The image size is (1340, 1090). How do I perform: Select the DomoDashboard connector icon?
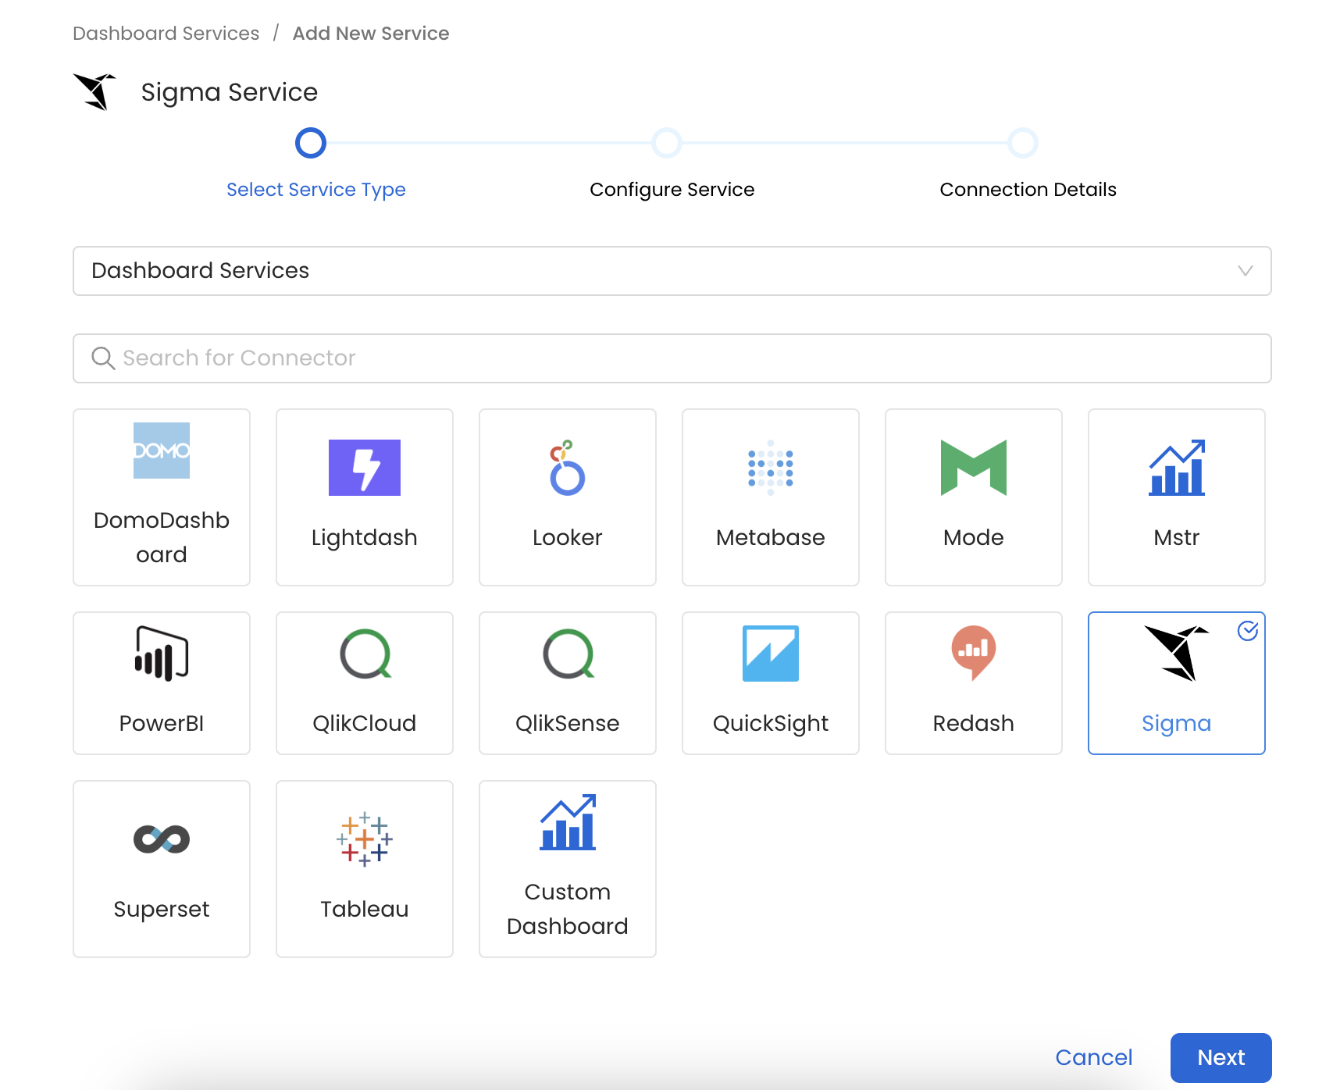coord(162,451)
